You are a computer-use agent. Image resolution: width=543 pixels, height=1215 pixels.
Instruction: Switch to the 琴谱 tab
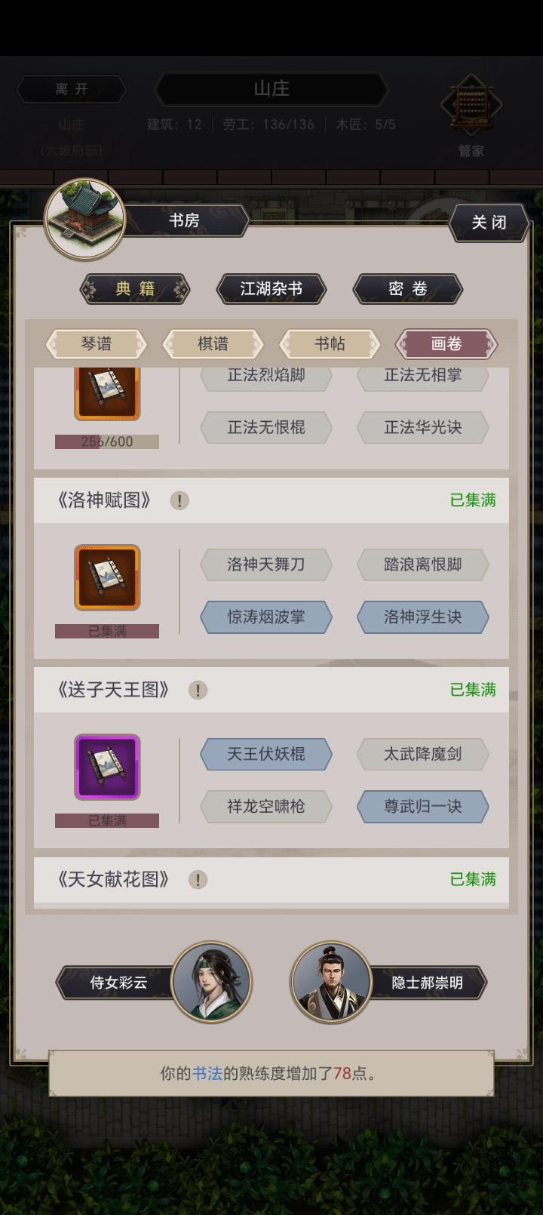[97, 344]
